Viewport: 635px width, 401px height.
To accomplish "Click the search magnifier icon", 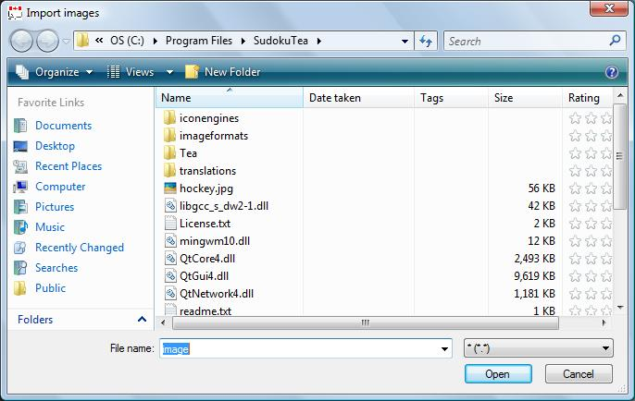I will click(615, 41).
